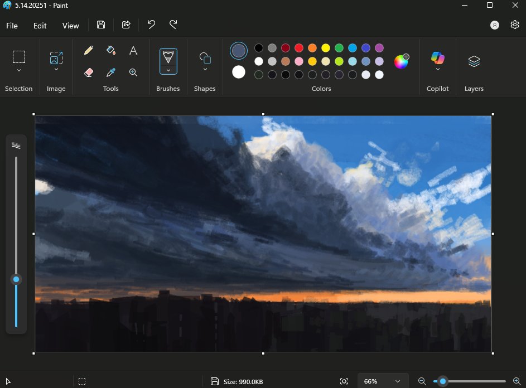Click the canvas bottom-right corner handle
The width and height of the screenshot is (526, 388).
tap(493, 353)
